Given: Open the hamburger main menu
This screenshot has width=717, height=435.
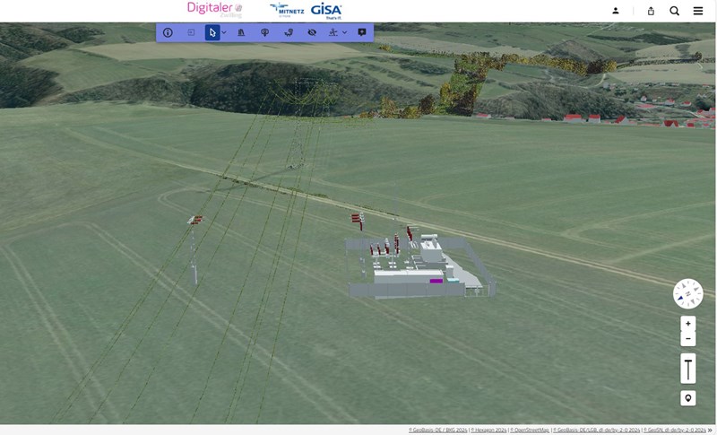Looking at the screenshot, I should (x=698, y=11).
